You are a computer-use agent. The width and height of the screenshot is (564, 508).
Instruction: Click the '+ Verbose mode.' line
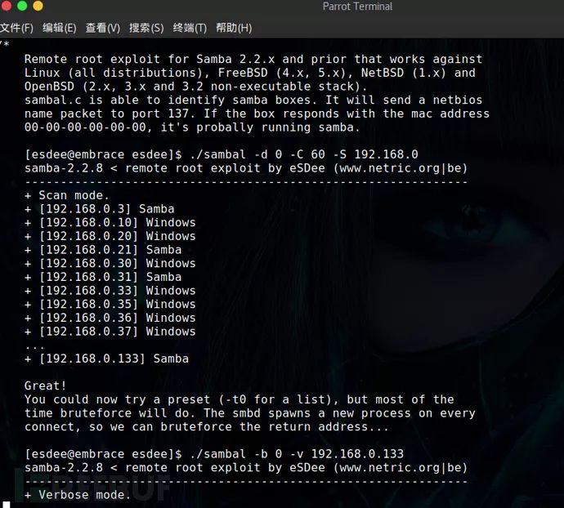tap(78, 495)
